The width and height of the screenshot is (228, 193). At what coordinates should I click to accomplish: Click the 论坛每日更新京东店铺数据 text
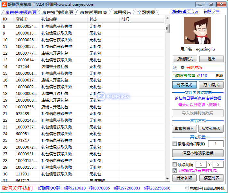[198, 98]
